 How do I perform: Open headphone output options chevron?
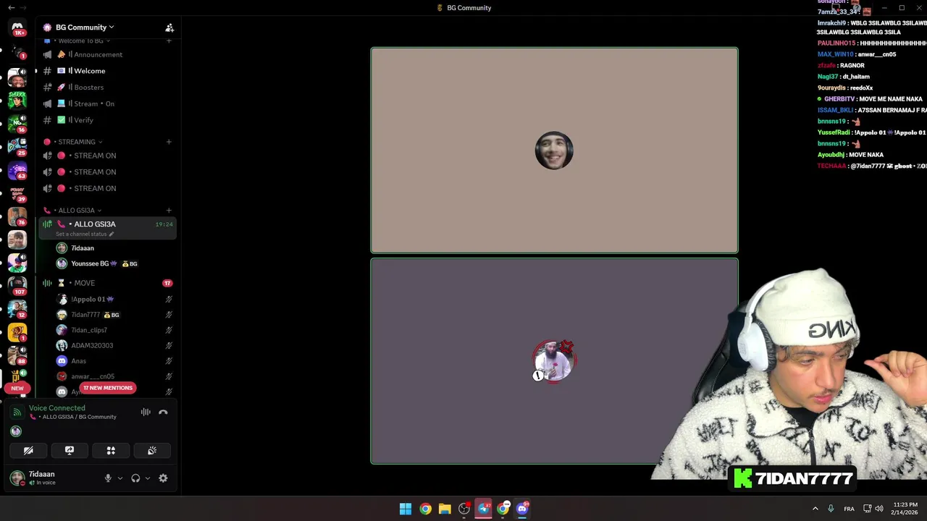click(148, 478)
